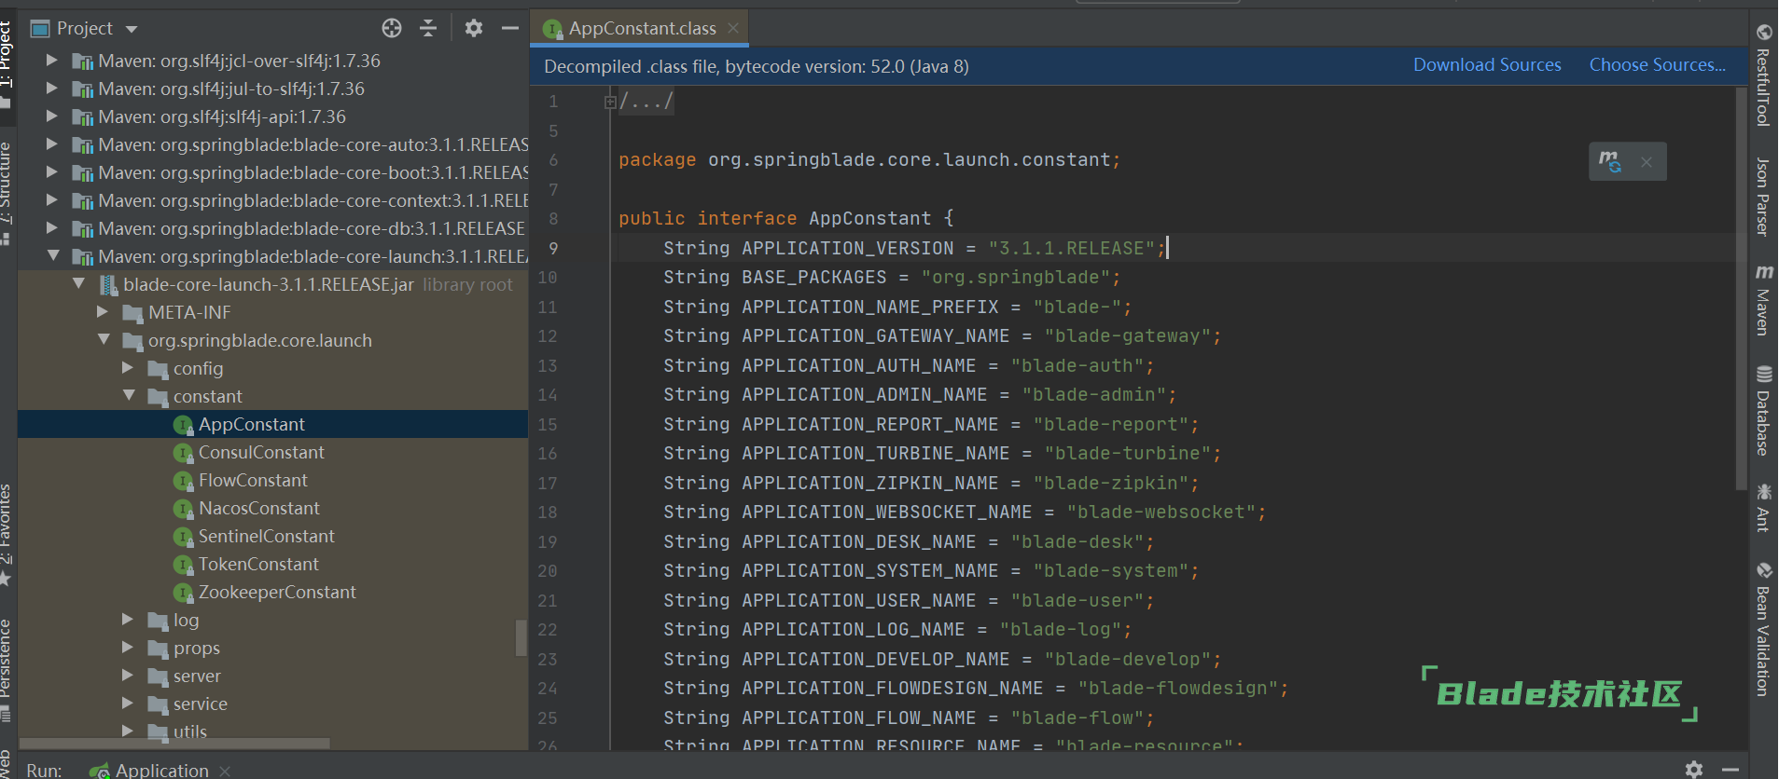The image size is (1779, 779).
Task: Click "blade-gateway" string on line 12
Action: point(1127,335)
